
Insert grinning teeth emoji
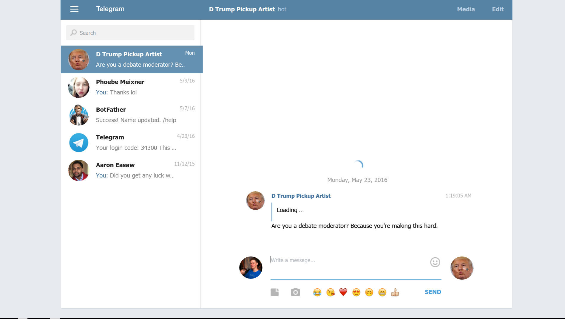click(x=382, y=292)
